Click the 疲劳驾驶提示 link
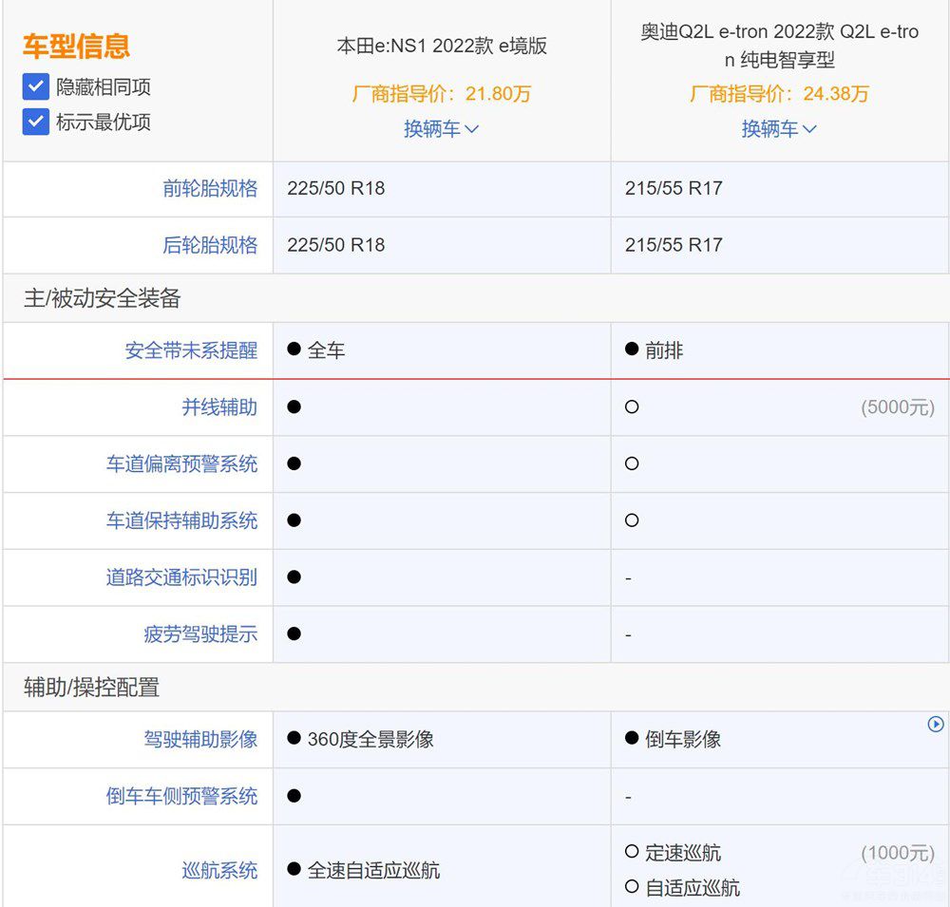Image resolution: width=950 pixels, height=907 pixels. point(200,634)
